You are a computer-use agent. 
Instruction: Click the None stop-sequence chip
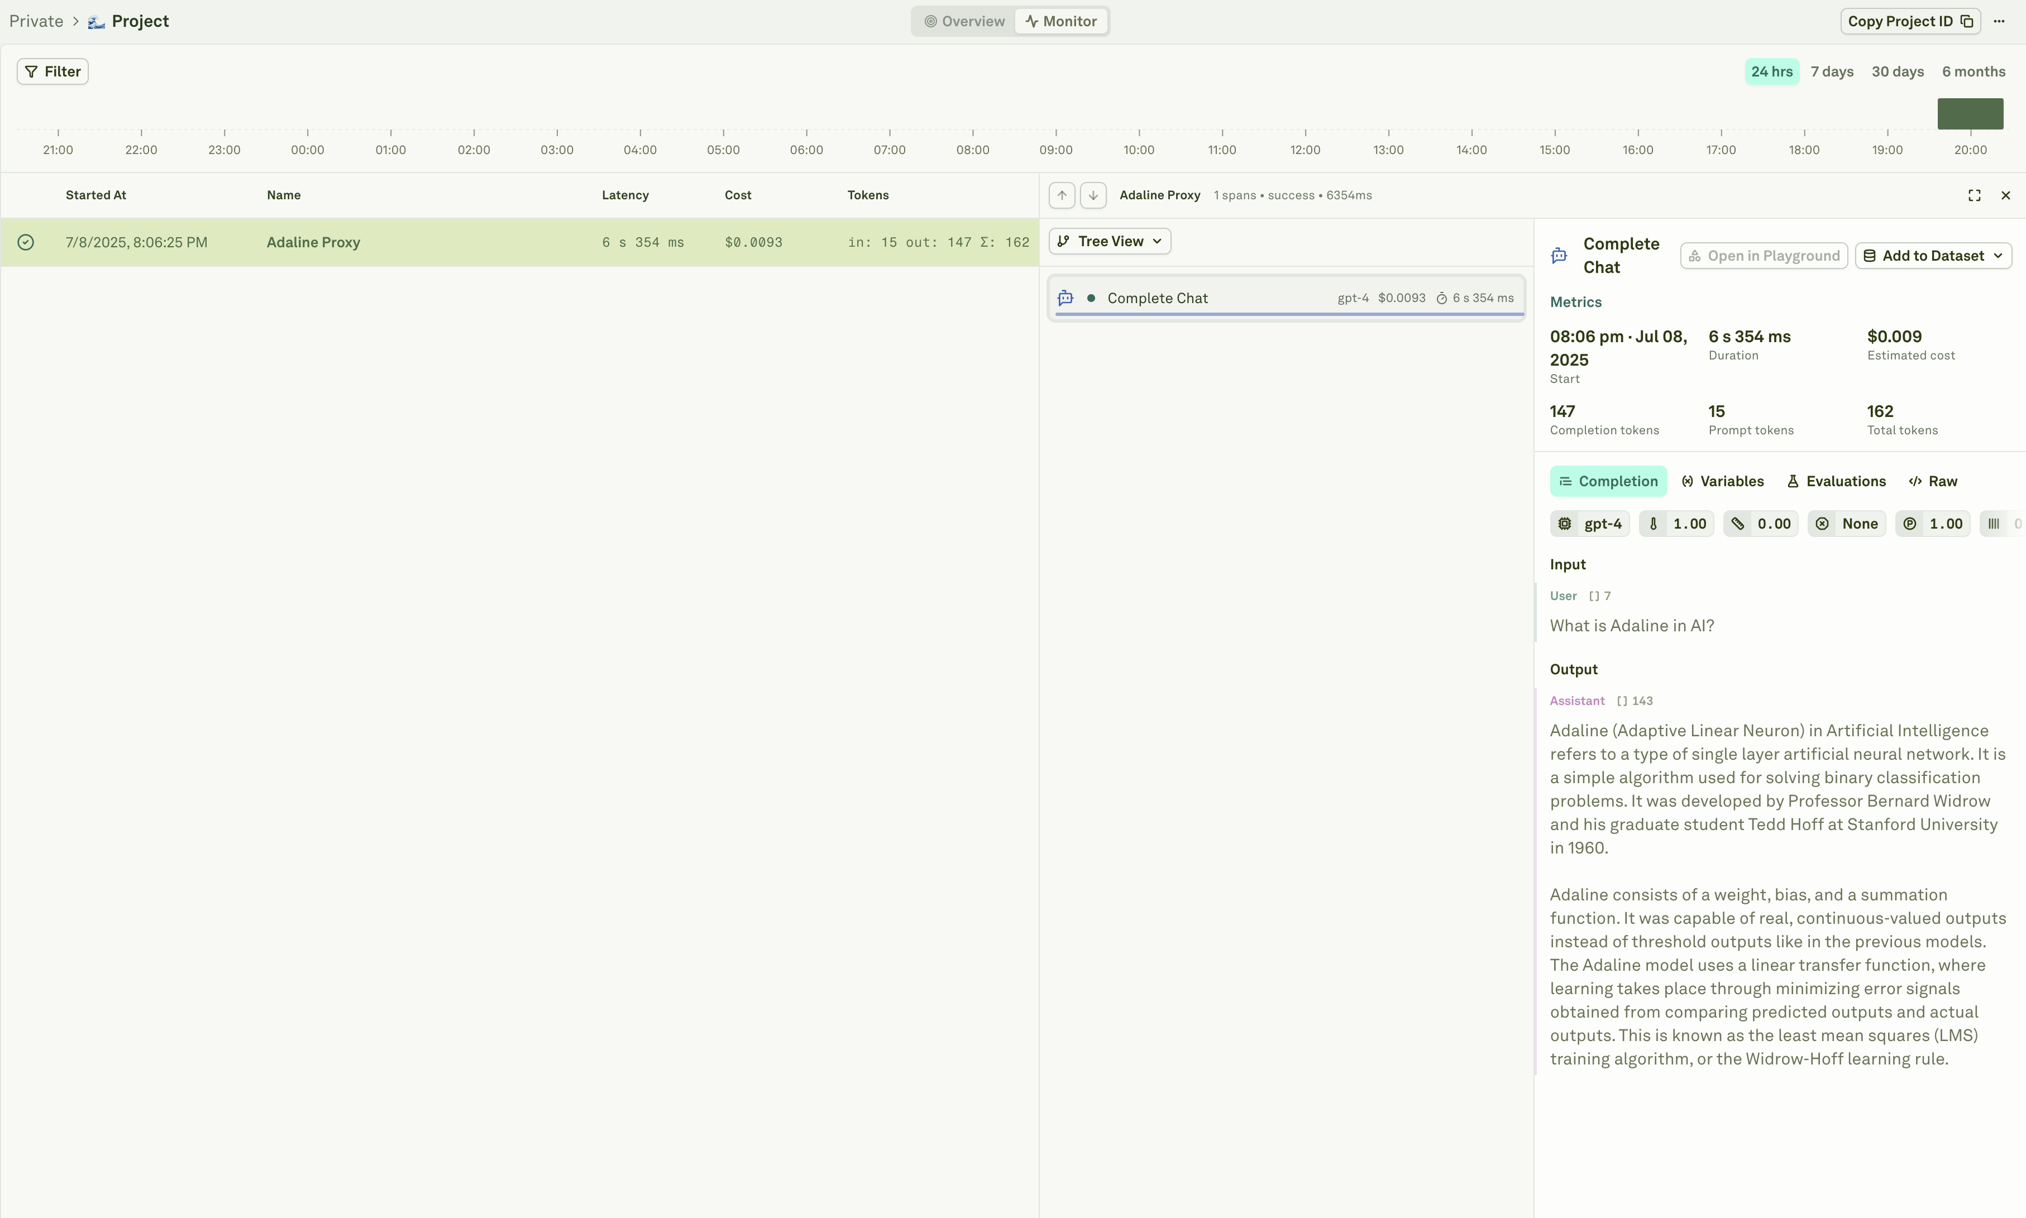(x=1846, y=524)
